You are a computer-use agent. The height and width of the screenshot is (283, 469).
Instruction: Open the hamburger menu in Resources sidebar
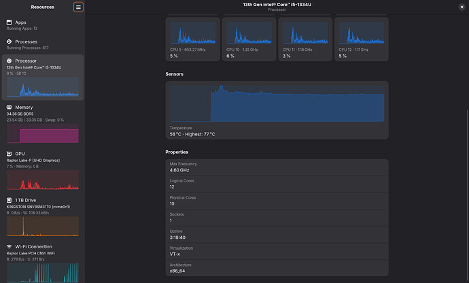tap(78, 7)
